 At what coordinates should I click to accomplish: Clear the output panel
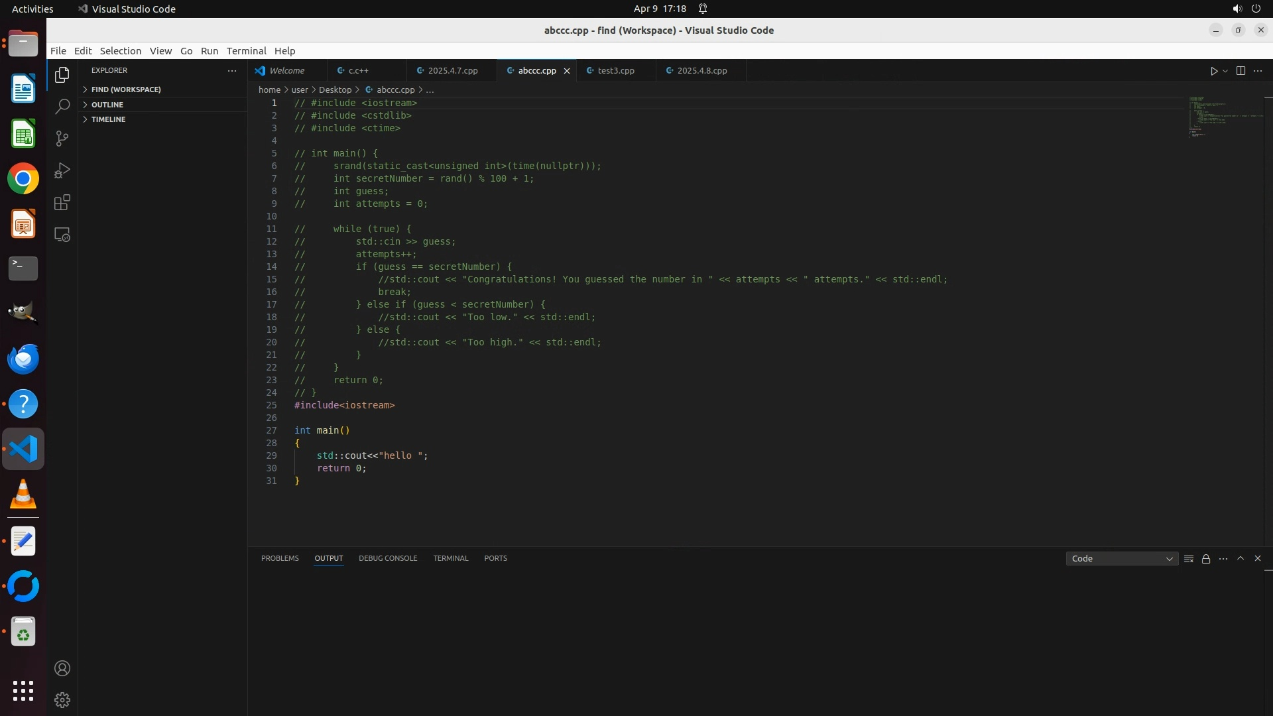coord(1189,559)
